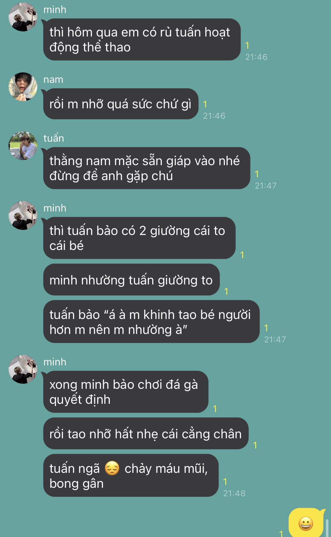Screen dimensions: 331x537
Task: Tap message 'xong minh bảo chơi đá gà'
Action: [x=126, y=392]
